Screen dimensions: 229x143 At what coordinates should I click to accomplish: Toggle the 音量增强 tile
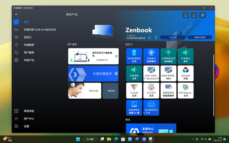coord(134,73)
